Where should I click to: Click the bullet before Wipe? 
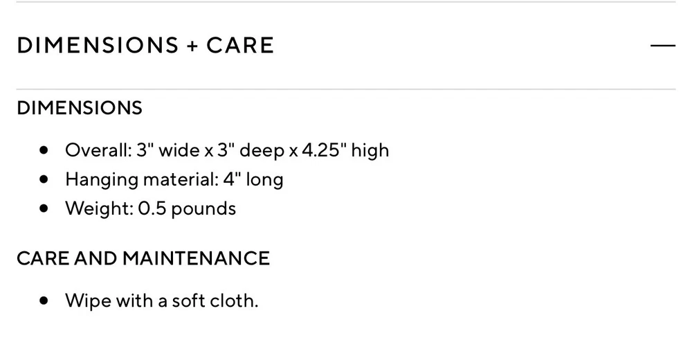45,301
